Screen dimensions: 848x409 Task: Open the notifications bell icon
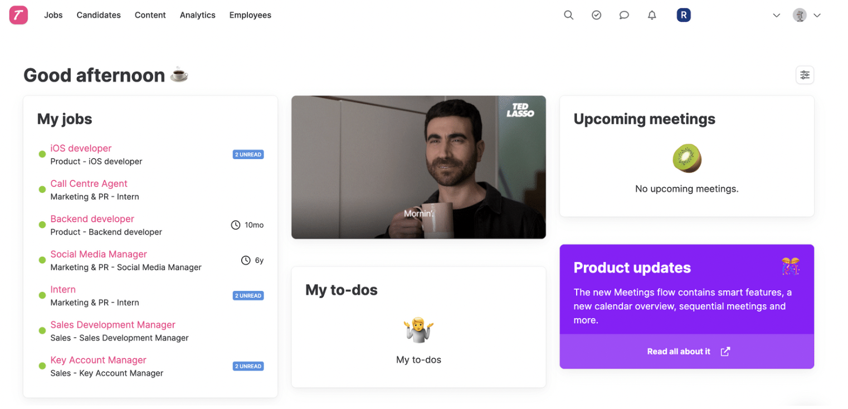tap(652, 16)
